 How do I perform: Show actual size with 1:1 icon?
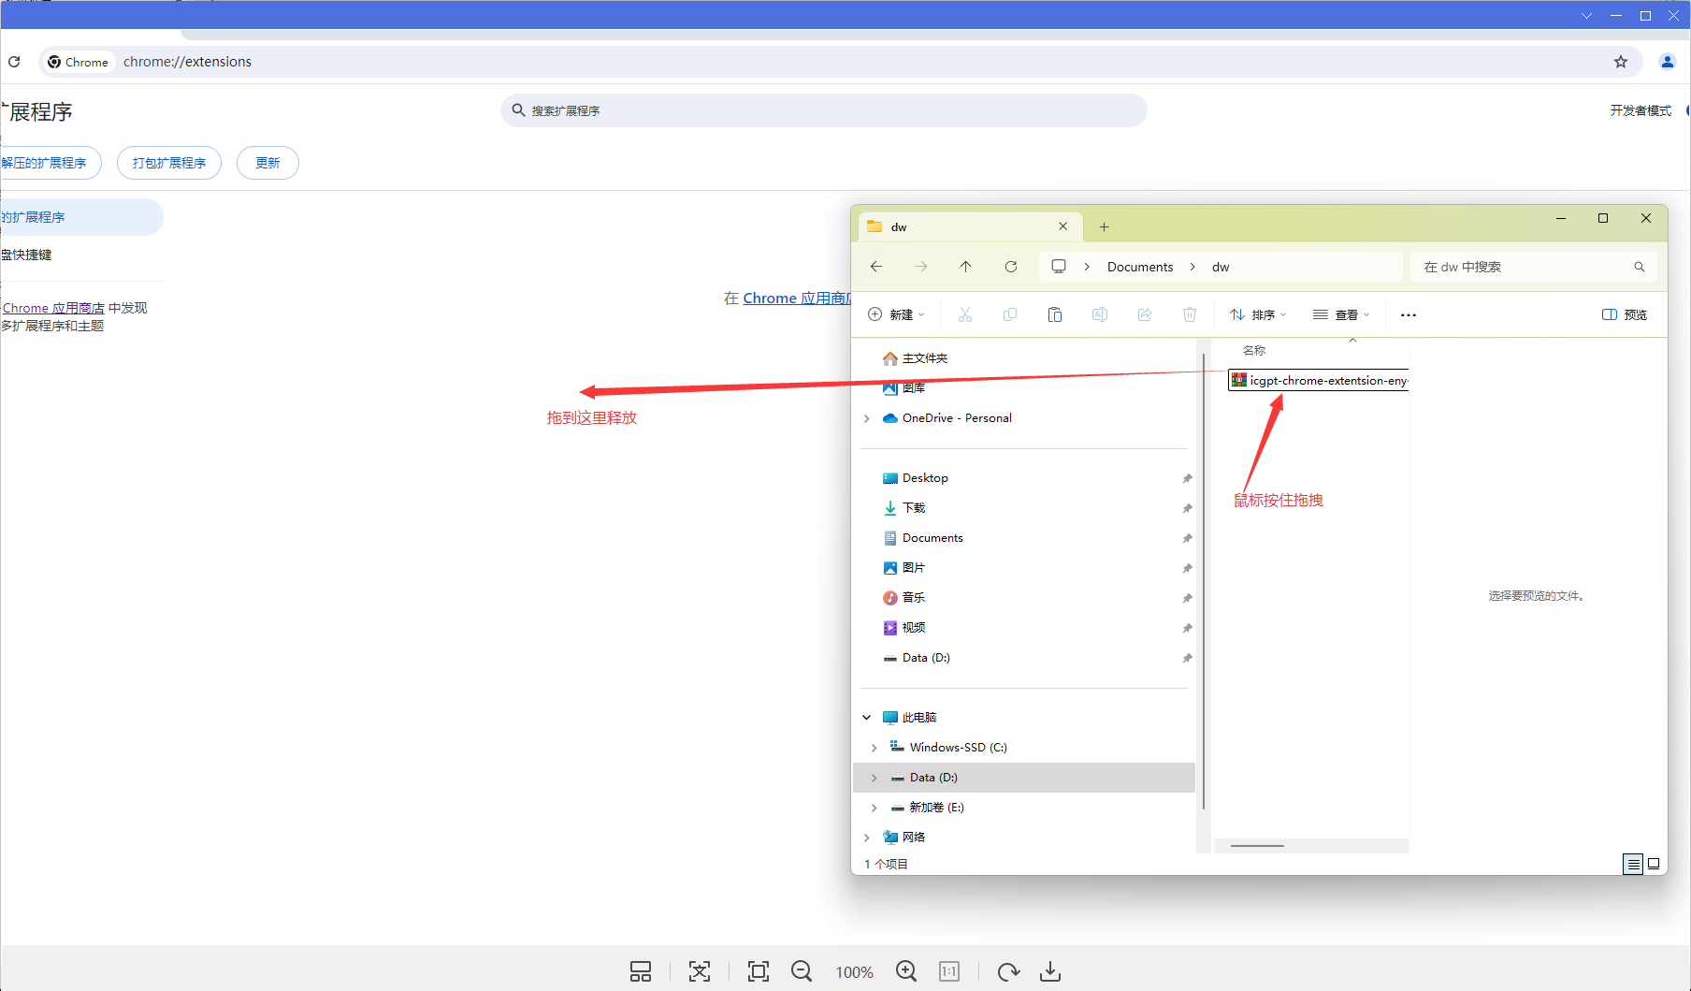click(949, 971)
